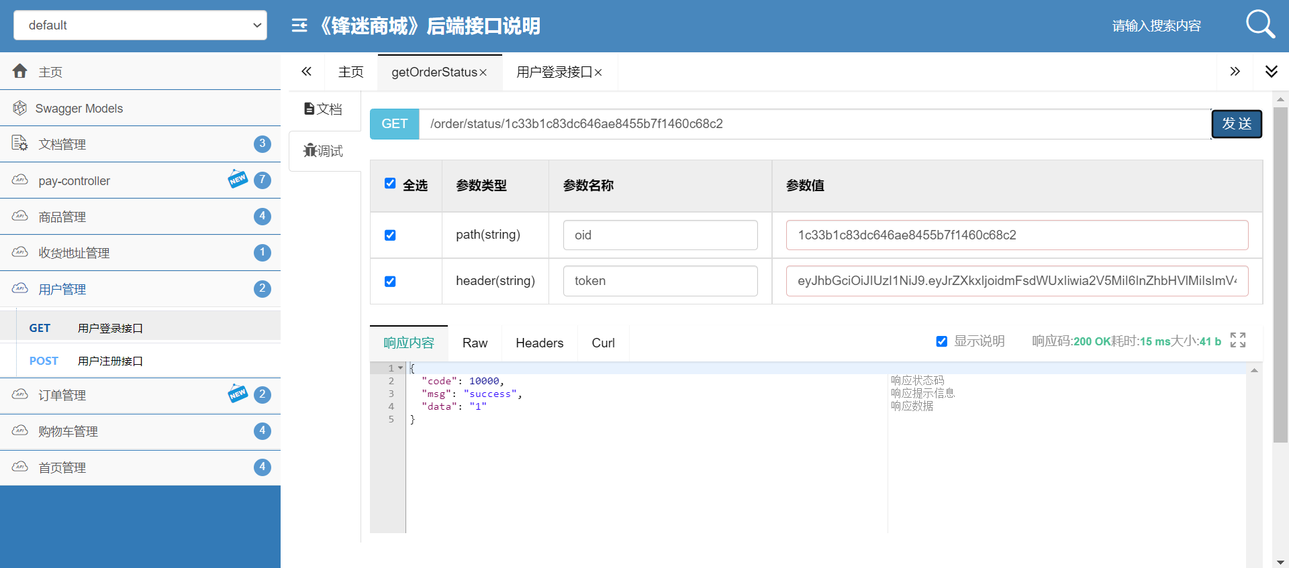Image resolution: width=1289 pixels, height=568 pixels.
Task: Uncheck the oid parameter checkbox
Action: pyautogui.click(x=390, y=235)
